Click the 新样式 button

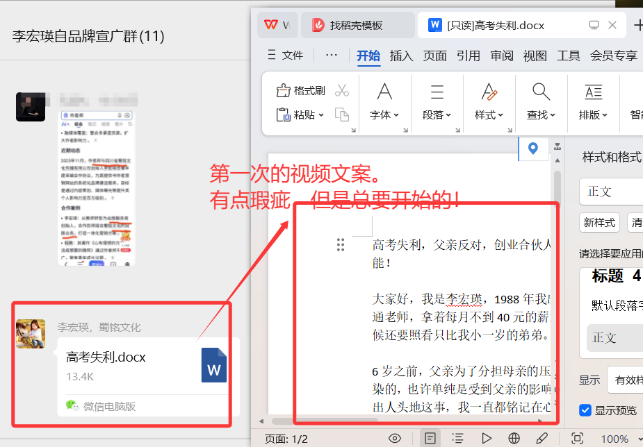coord(599,222)
